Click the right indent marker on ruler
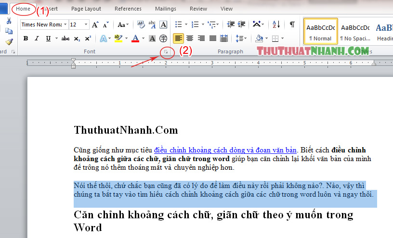Image resolution: width=393 pixels, height=238 pixels. pos(374,63)
